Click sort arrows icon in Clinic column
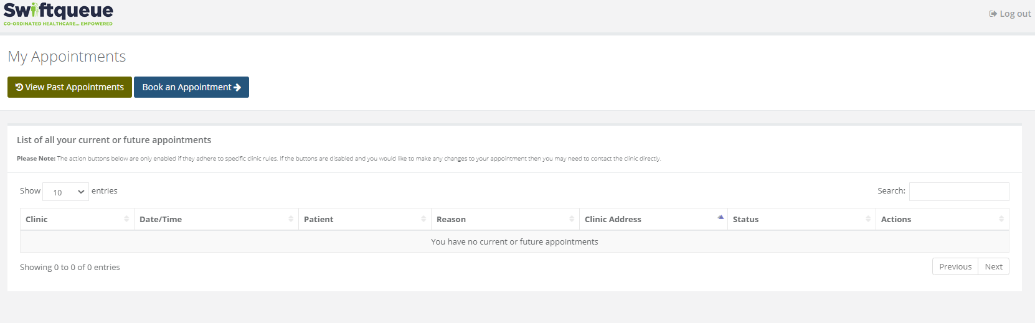This screenshot has width=1035, height=323. (126, 219)
